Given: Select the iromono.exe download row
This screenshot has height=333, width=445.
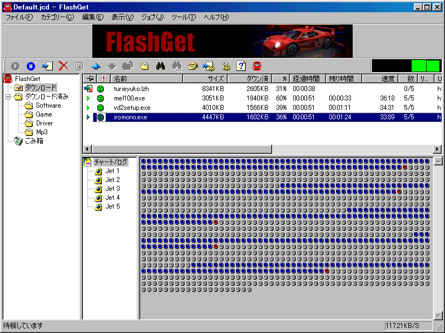Looking at the screenshot, I should click(262, 117).
